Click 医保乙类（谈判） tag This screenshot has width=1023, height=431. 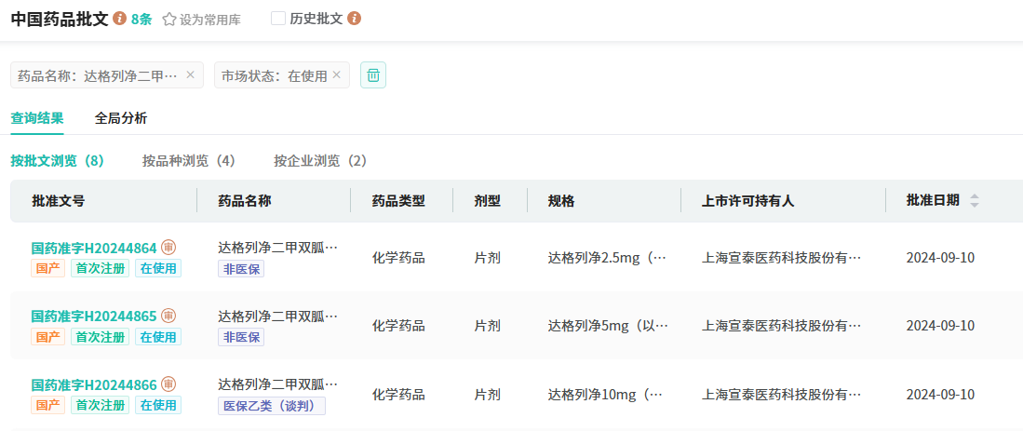coord(272,406)
